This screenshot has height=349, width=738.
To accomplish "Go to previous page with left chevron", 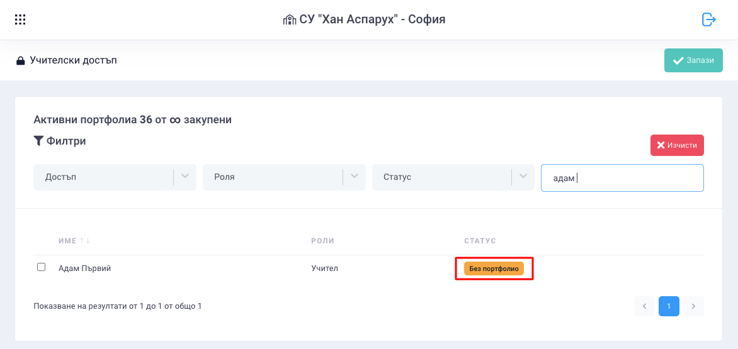I will coord(644,306).
